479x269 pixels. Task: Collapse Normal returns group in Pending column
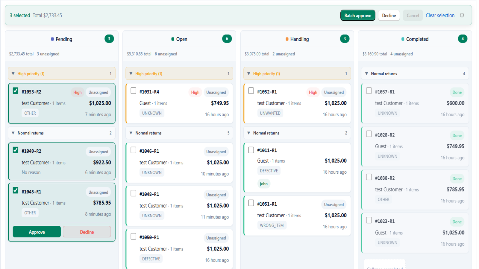coord(62,133)
